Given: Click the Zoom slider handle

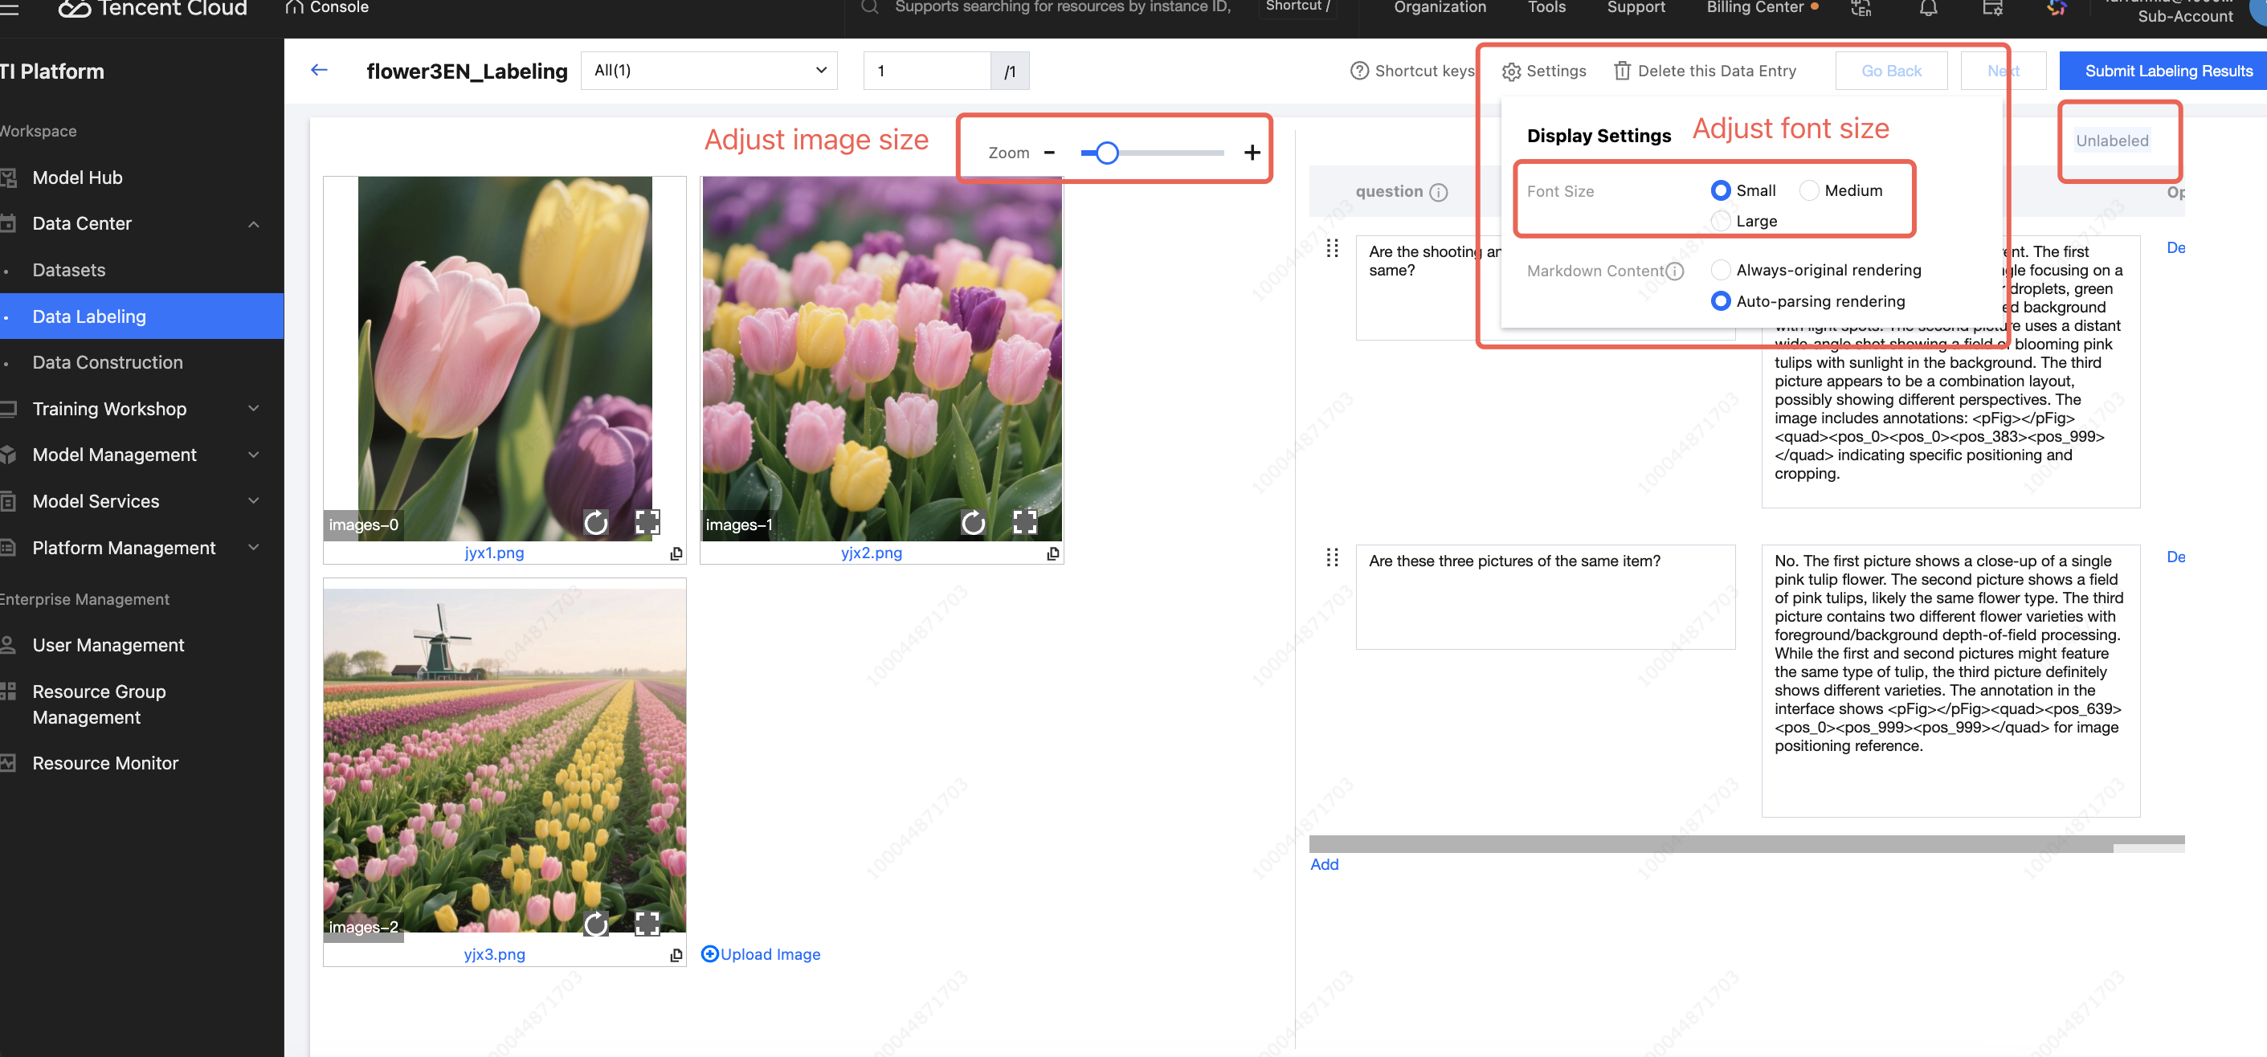Looking at the screenshot, I should [1107, 153].
